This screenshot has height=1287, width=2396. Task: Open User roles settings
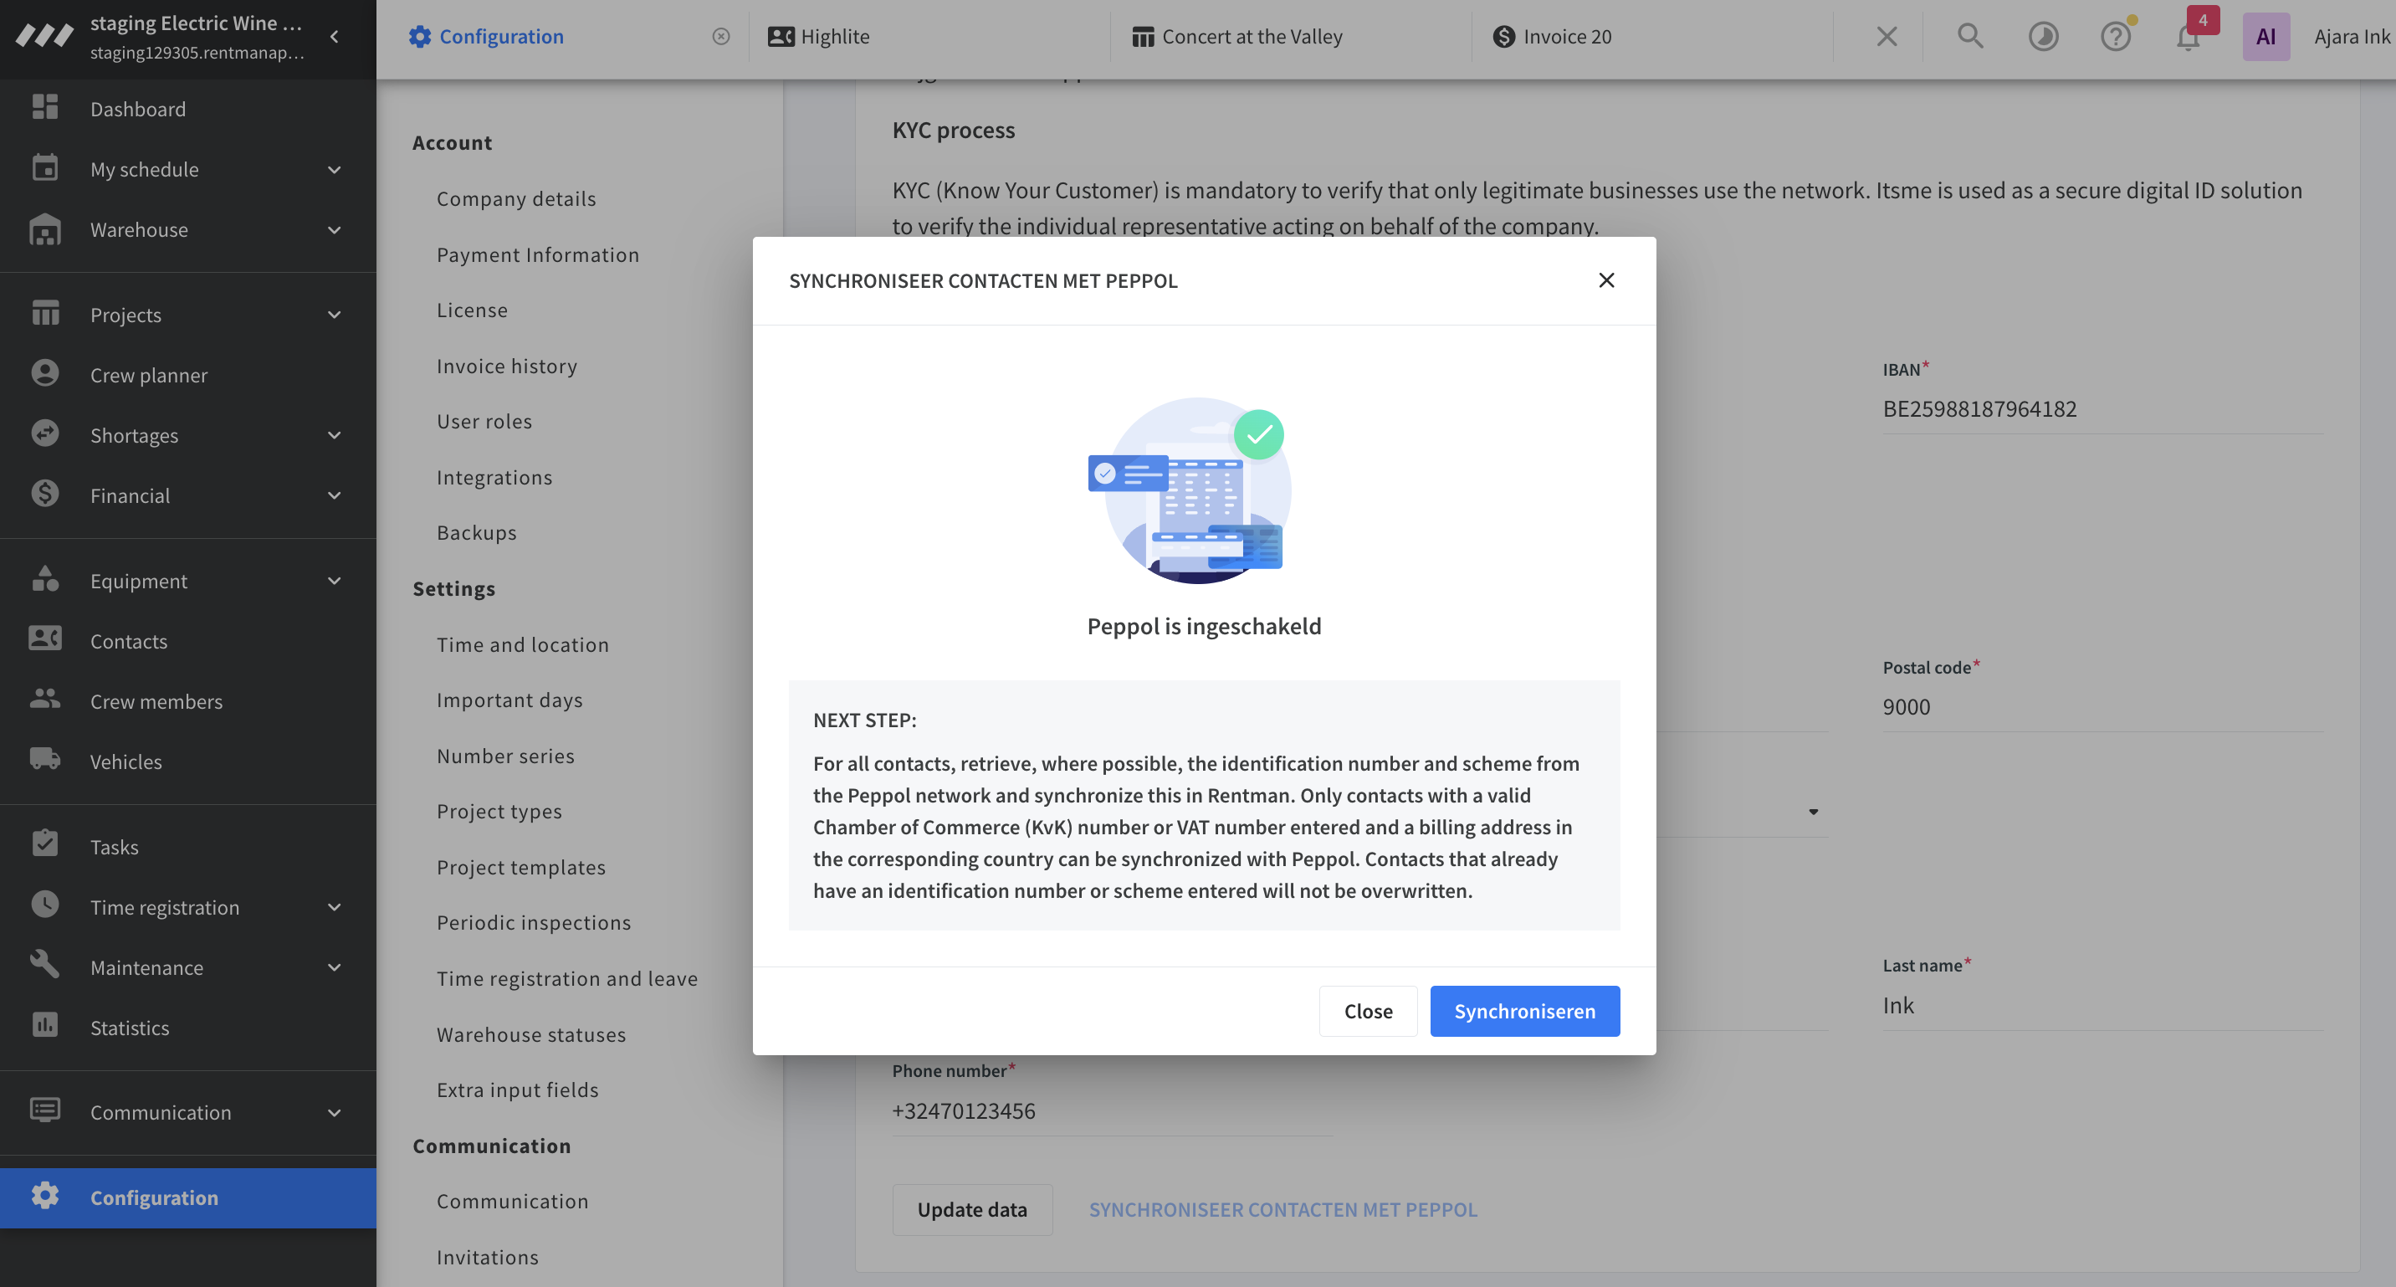pyautogui.click(x=484, y=421)
